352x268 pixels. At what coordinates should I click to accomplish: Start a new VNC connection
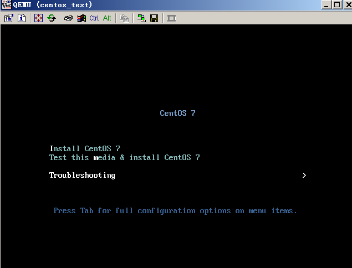click(x=141, y=18)
